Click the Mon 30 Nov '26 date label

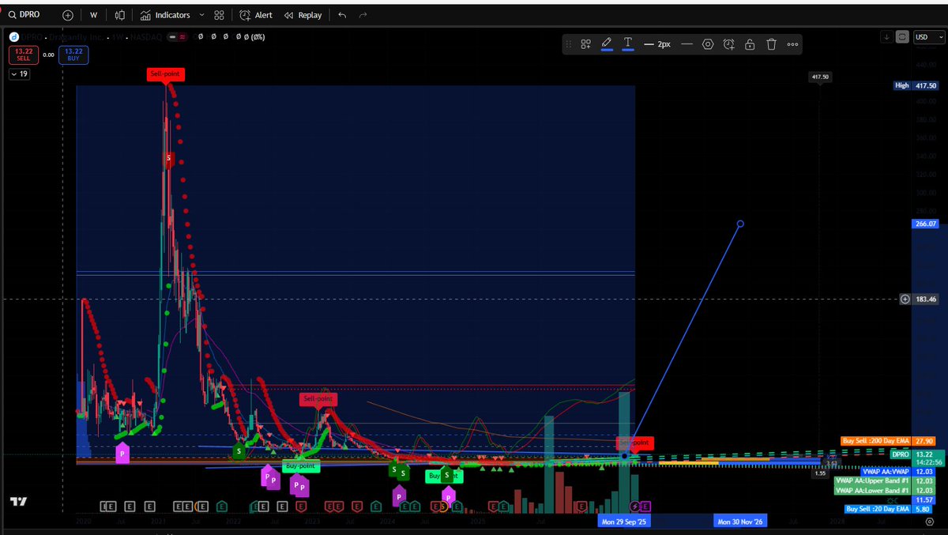pyautogui.click(x=739, y=522)
